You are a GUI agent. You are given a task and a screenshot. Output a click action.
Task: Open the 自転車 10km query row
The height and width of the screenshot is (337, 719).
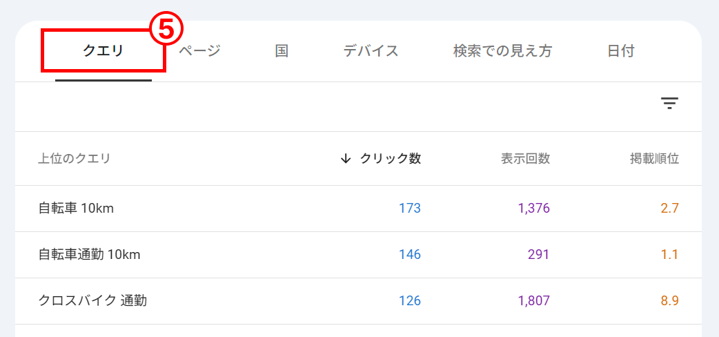point(359,209)
